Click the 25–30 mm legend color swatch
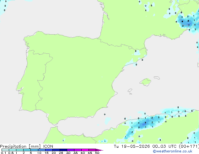The width and height of the screenshot is (199, 154). [x=63, y=150]
